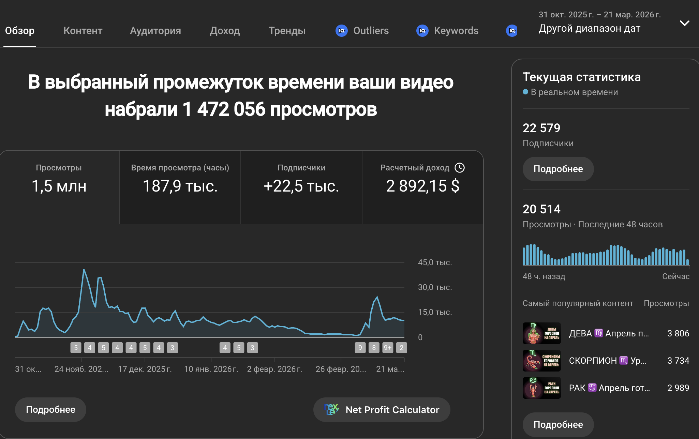The image size is (699, 439).
Task: Select the 'Время просмотра (часы)' metric card
Action: pyautogui.click(x=180, y=187)
